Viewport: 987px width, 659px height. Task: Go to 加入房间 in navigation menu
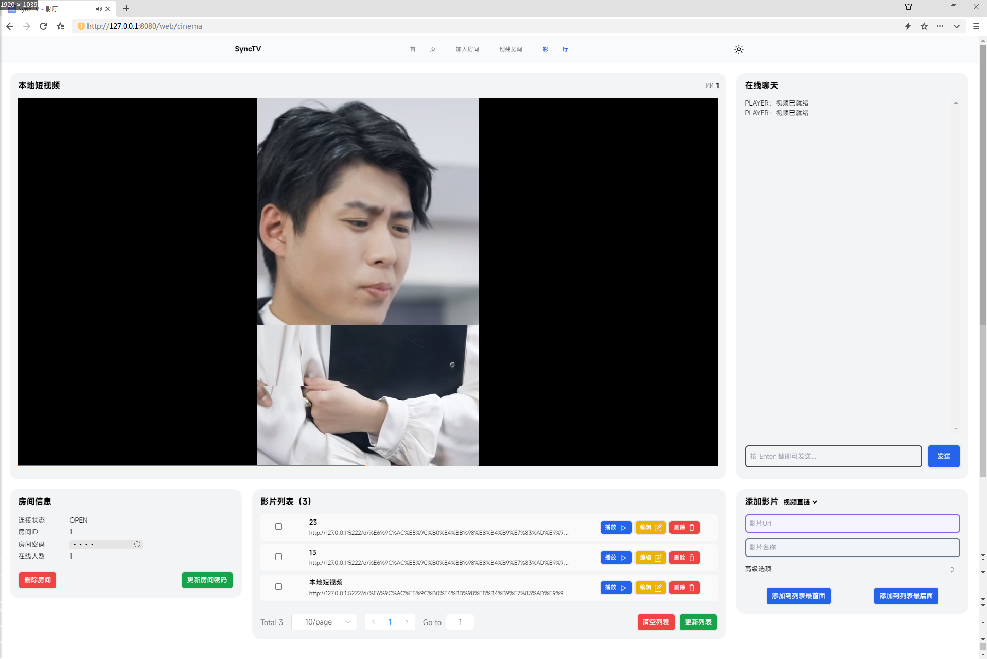[467, 49]
